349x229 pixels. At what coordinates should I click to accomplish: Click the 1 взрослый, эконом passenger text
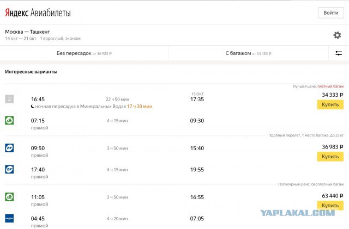coord(60,39)
